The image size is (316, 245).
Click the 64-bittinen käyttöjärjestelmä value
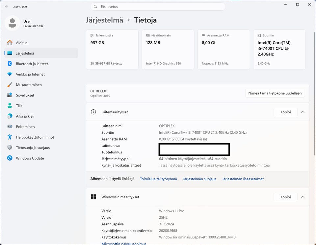(x=193, y=159)
